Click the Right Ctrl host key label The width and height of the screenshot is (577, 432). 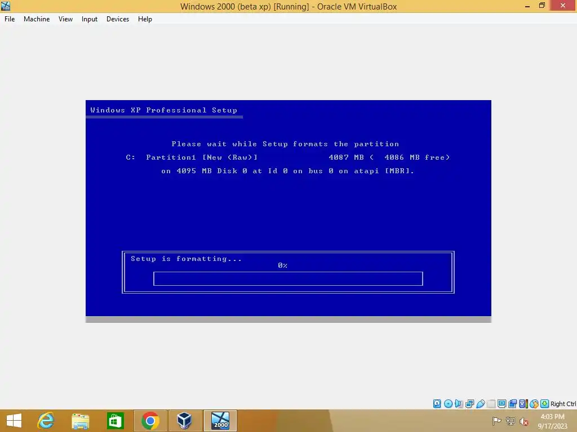tap(563, 404)
